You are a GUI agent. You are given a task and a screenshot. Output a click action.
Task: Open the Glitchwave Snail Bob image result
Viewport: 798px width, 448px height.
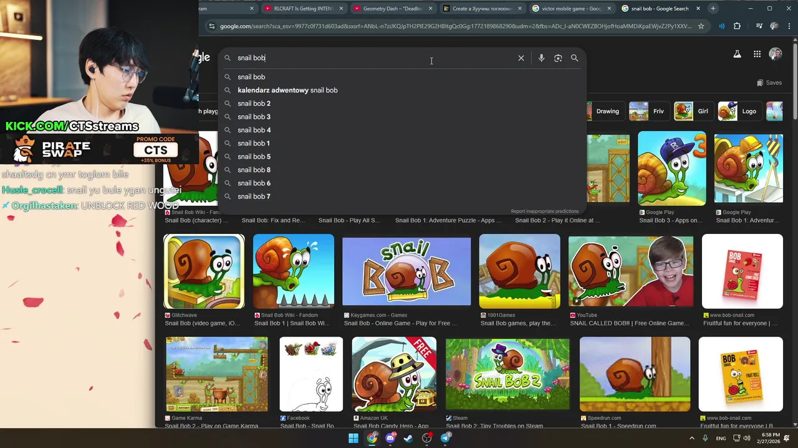(204, 271)
